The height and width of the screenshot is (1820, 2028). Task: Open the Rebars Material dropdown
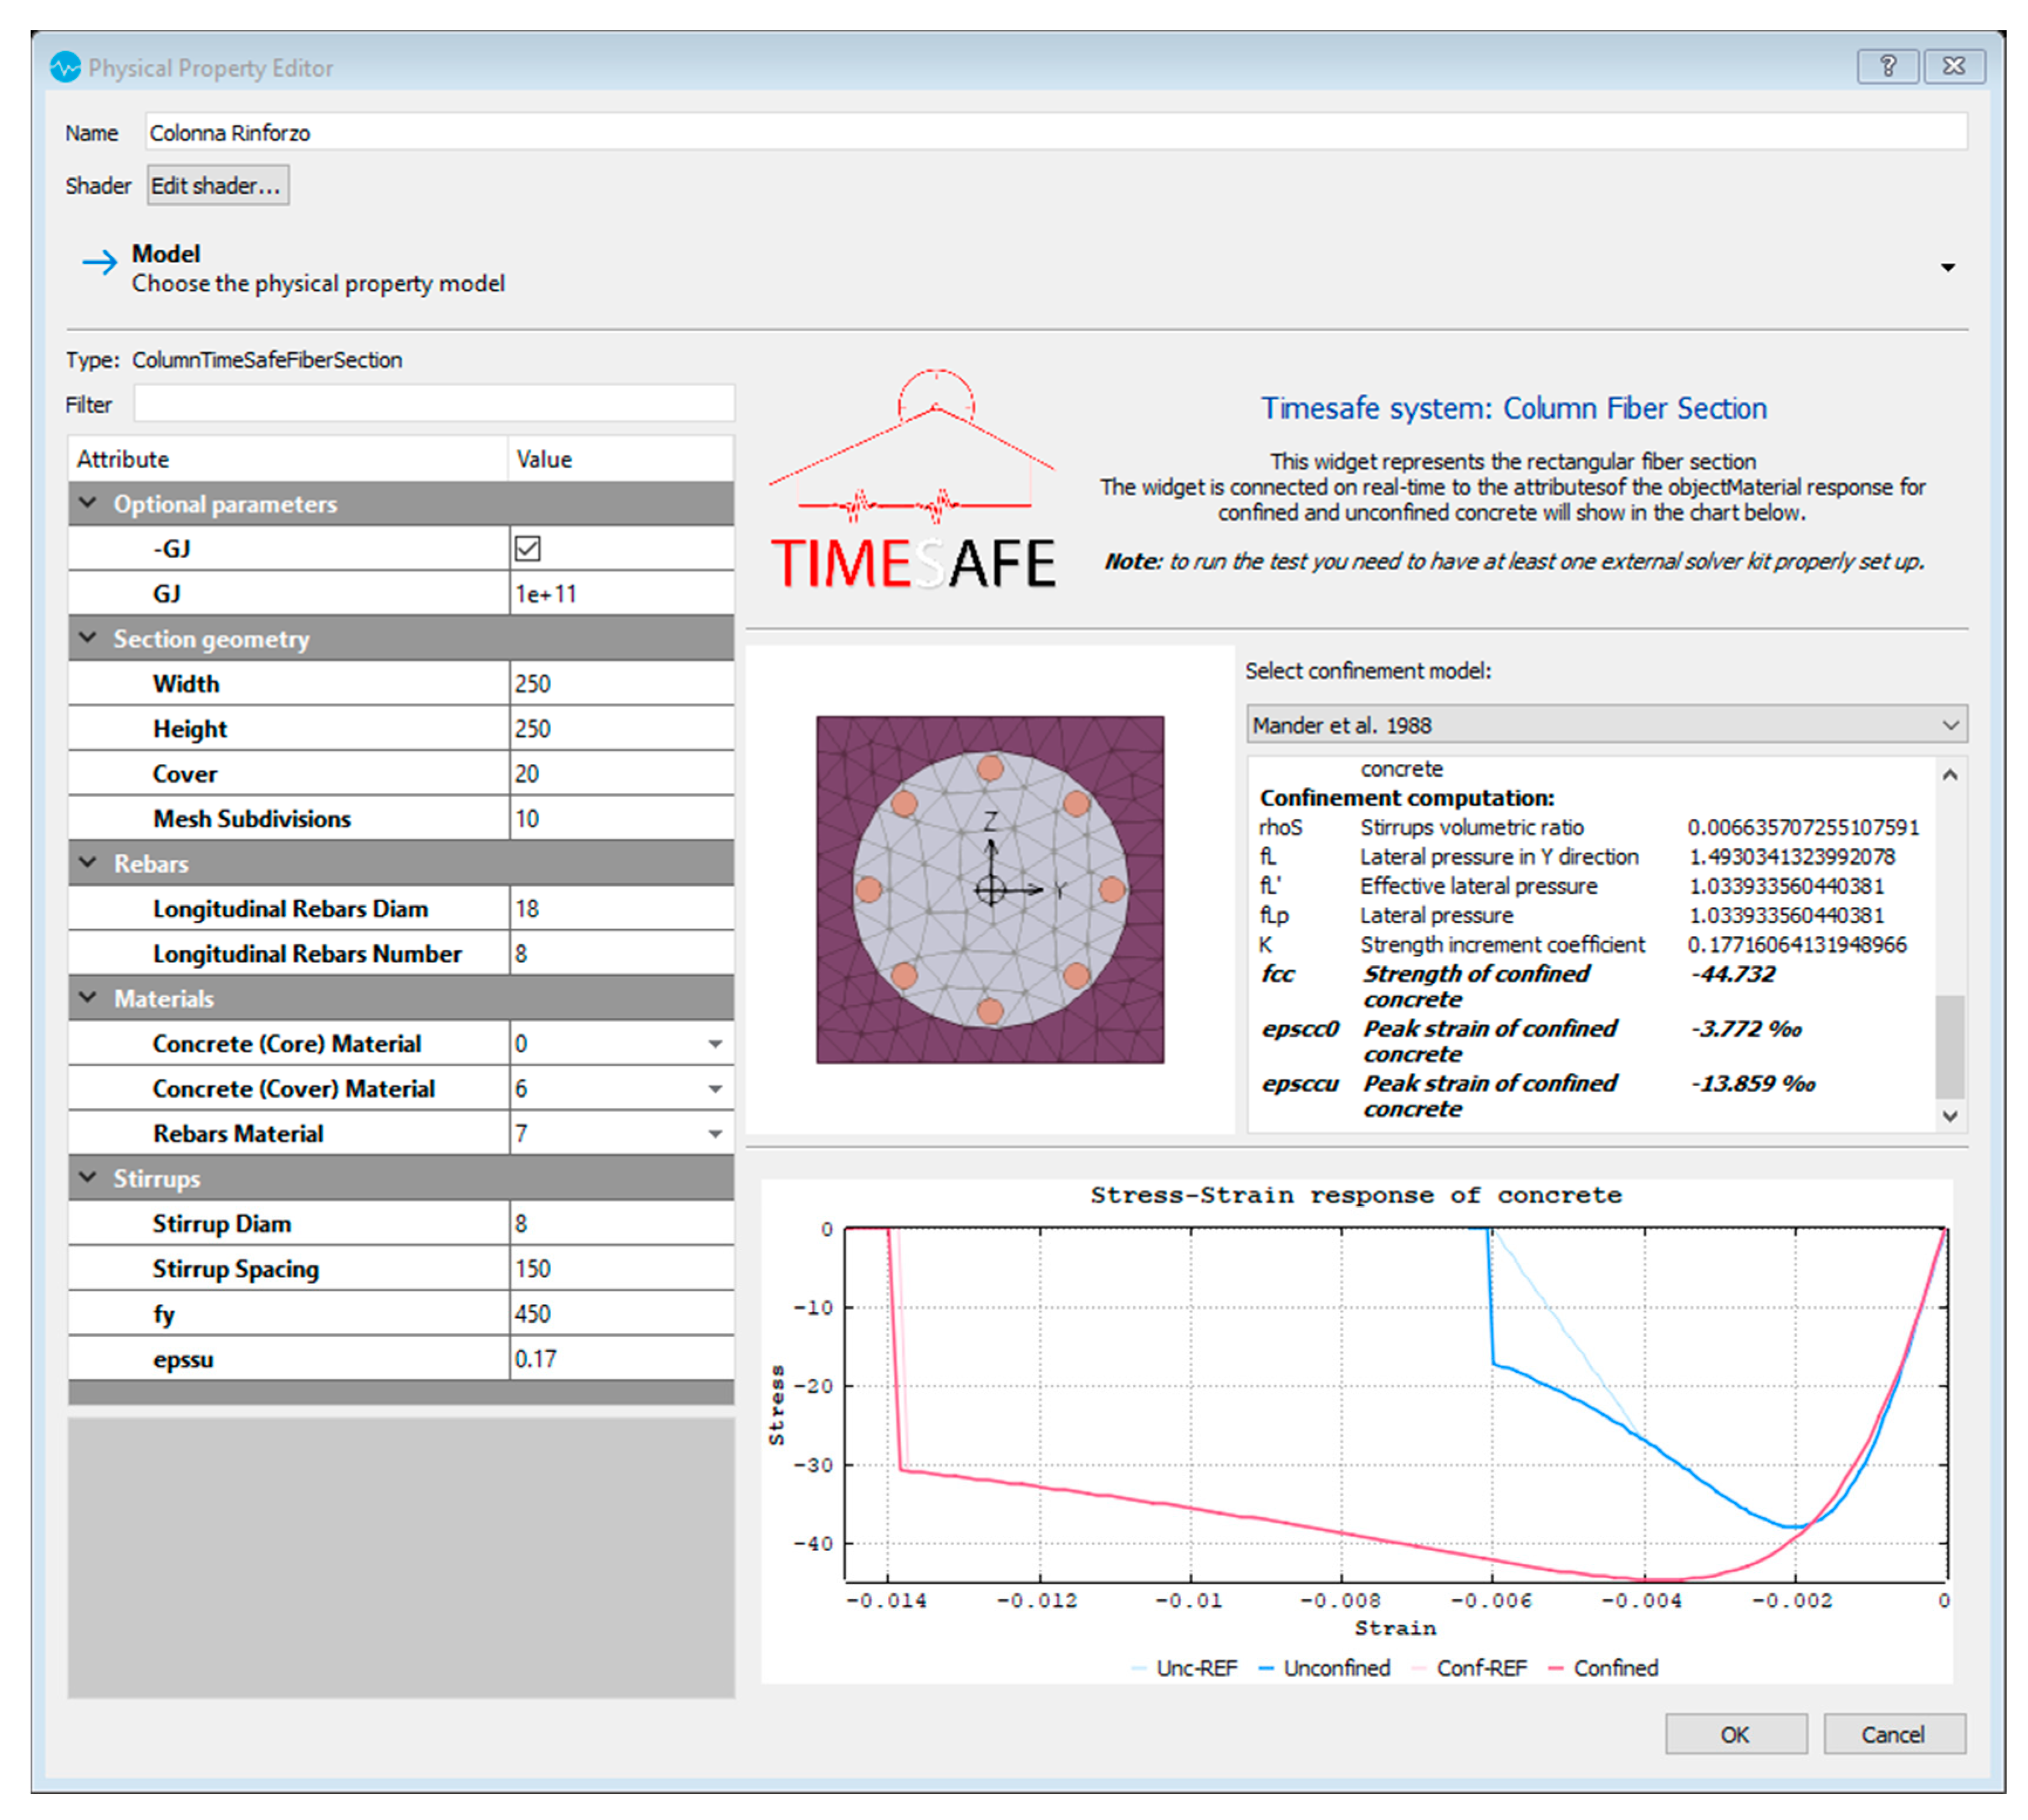coord(714,1134)
